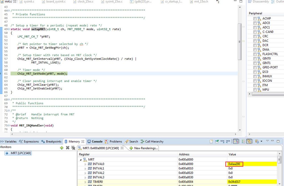Click the New Memory View icon
The image size is (284, 186).
pos(211,141)
